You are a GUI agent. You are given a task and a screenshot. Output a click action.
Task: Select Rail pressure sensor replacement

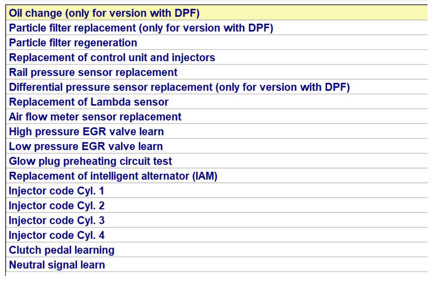(216, 72)
